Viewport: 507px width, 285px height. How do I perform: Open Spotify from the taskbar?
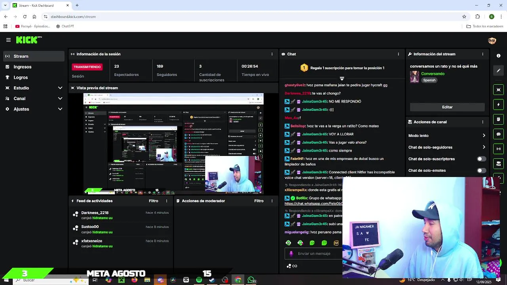click(199, 280)
